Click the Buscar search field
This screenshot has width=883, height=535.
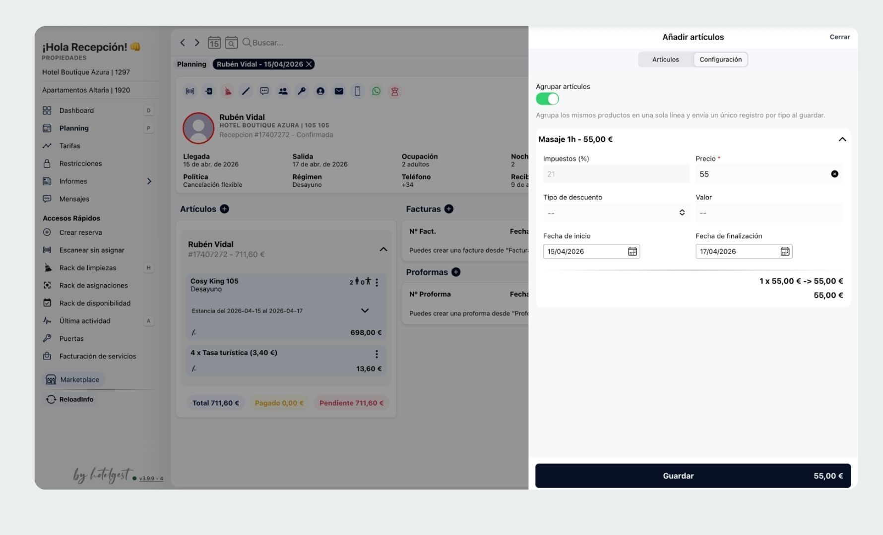(x=268, y=43)
